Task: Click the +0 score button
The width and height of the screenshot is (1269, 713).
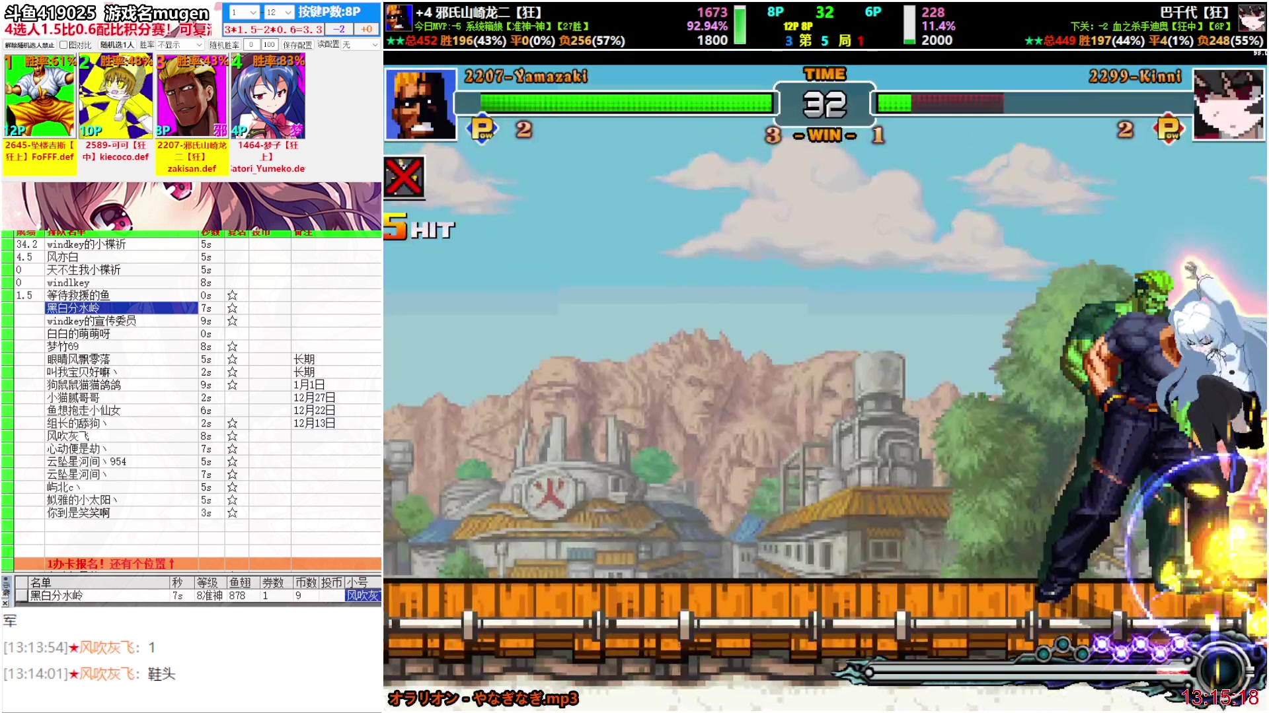Action: coord(367,29)
